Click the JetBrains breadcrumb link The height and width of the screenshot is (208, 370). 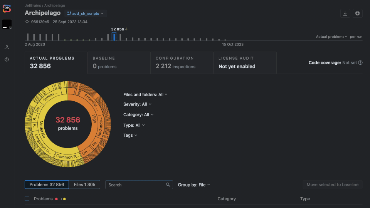click(33, 6)
